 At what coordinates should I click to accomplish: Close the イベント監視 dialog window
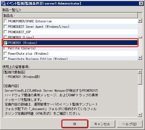pyautogui.click(x=141, y=4)
